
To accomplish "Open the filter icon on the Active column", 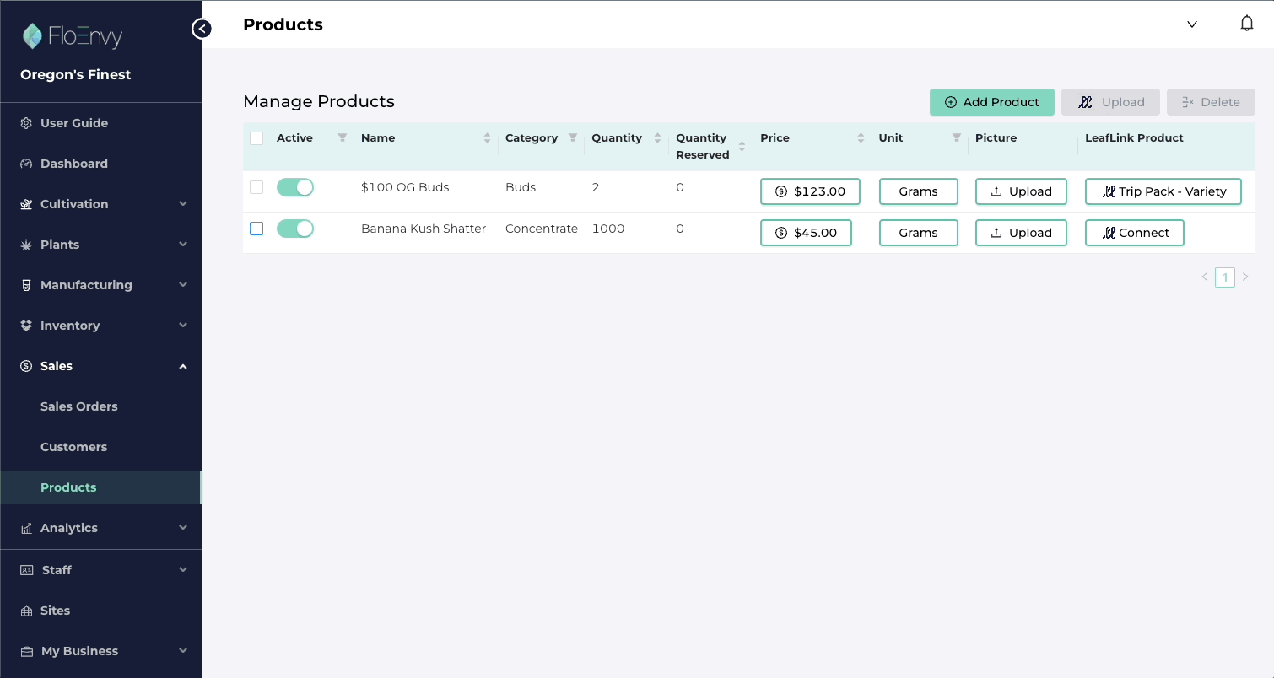I will click(x=342, y=137).
